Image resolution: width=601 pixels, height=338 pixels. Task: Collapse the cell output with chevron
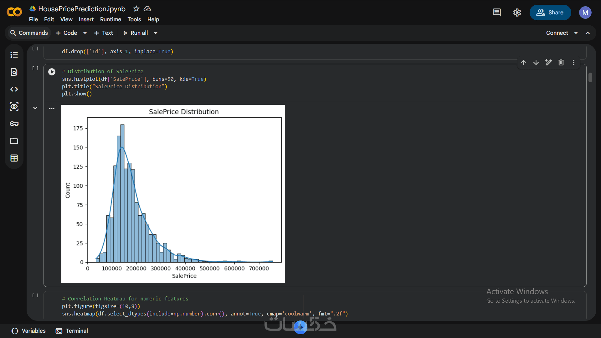point(35,108)
